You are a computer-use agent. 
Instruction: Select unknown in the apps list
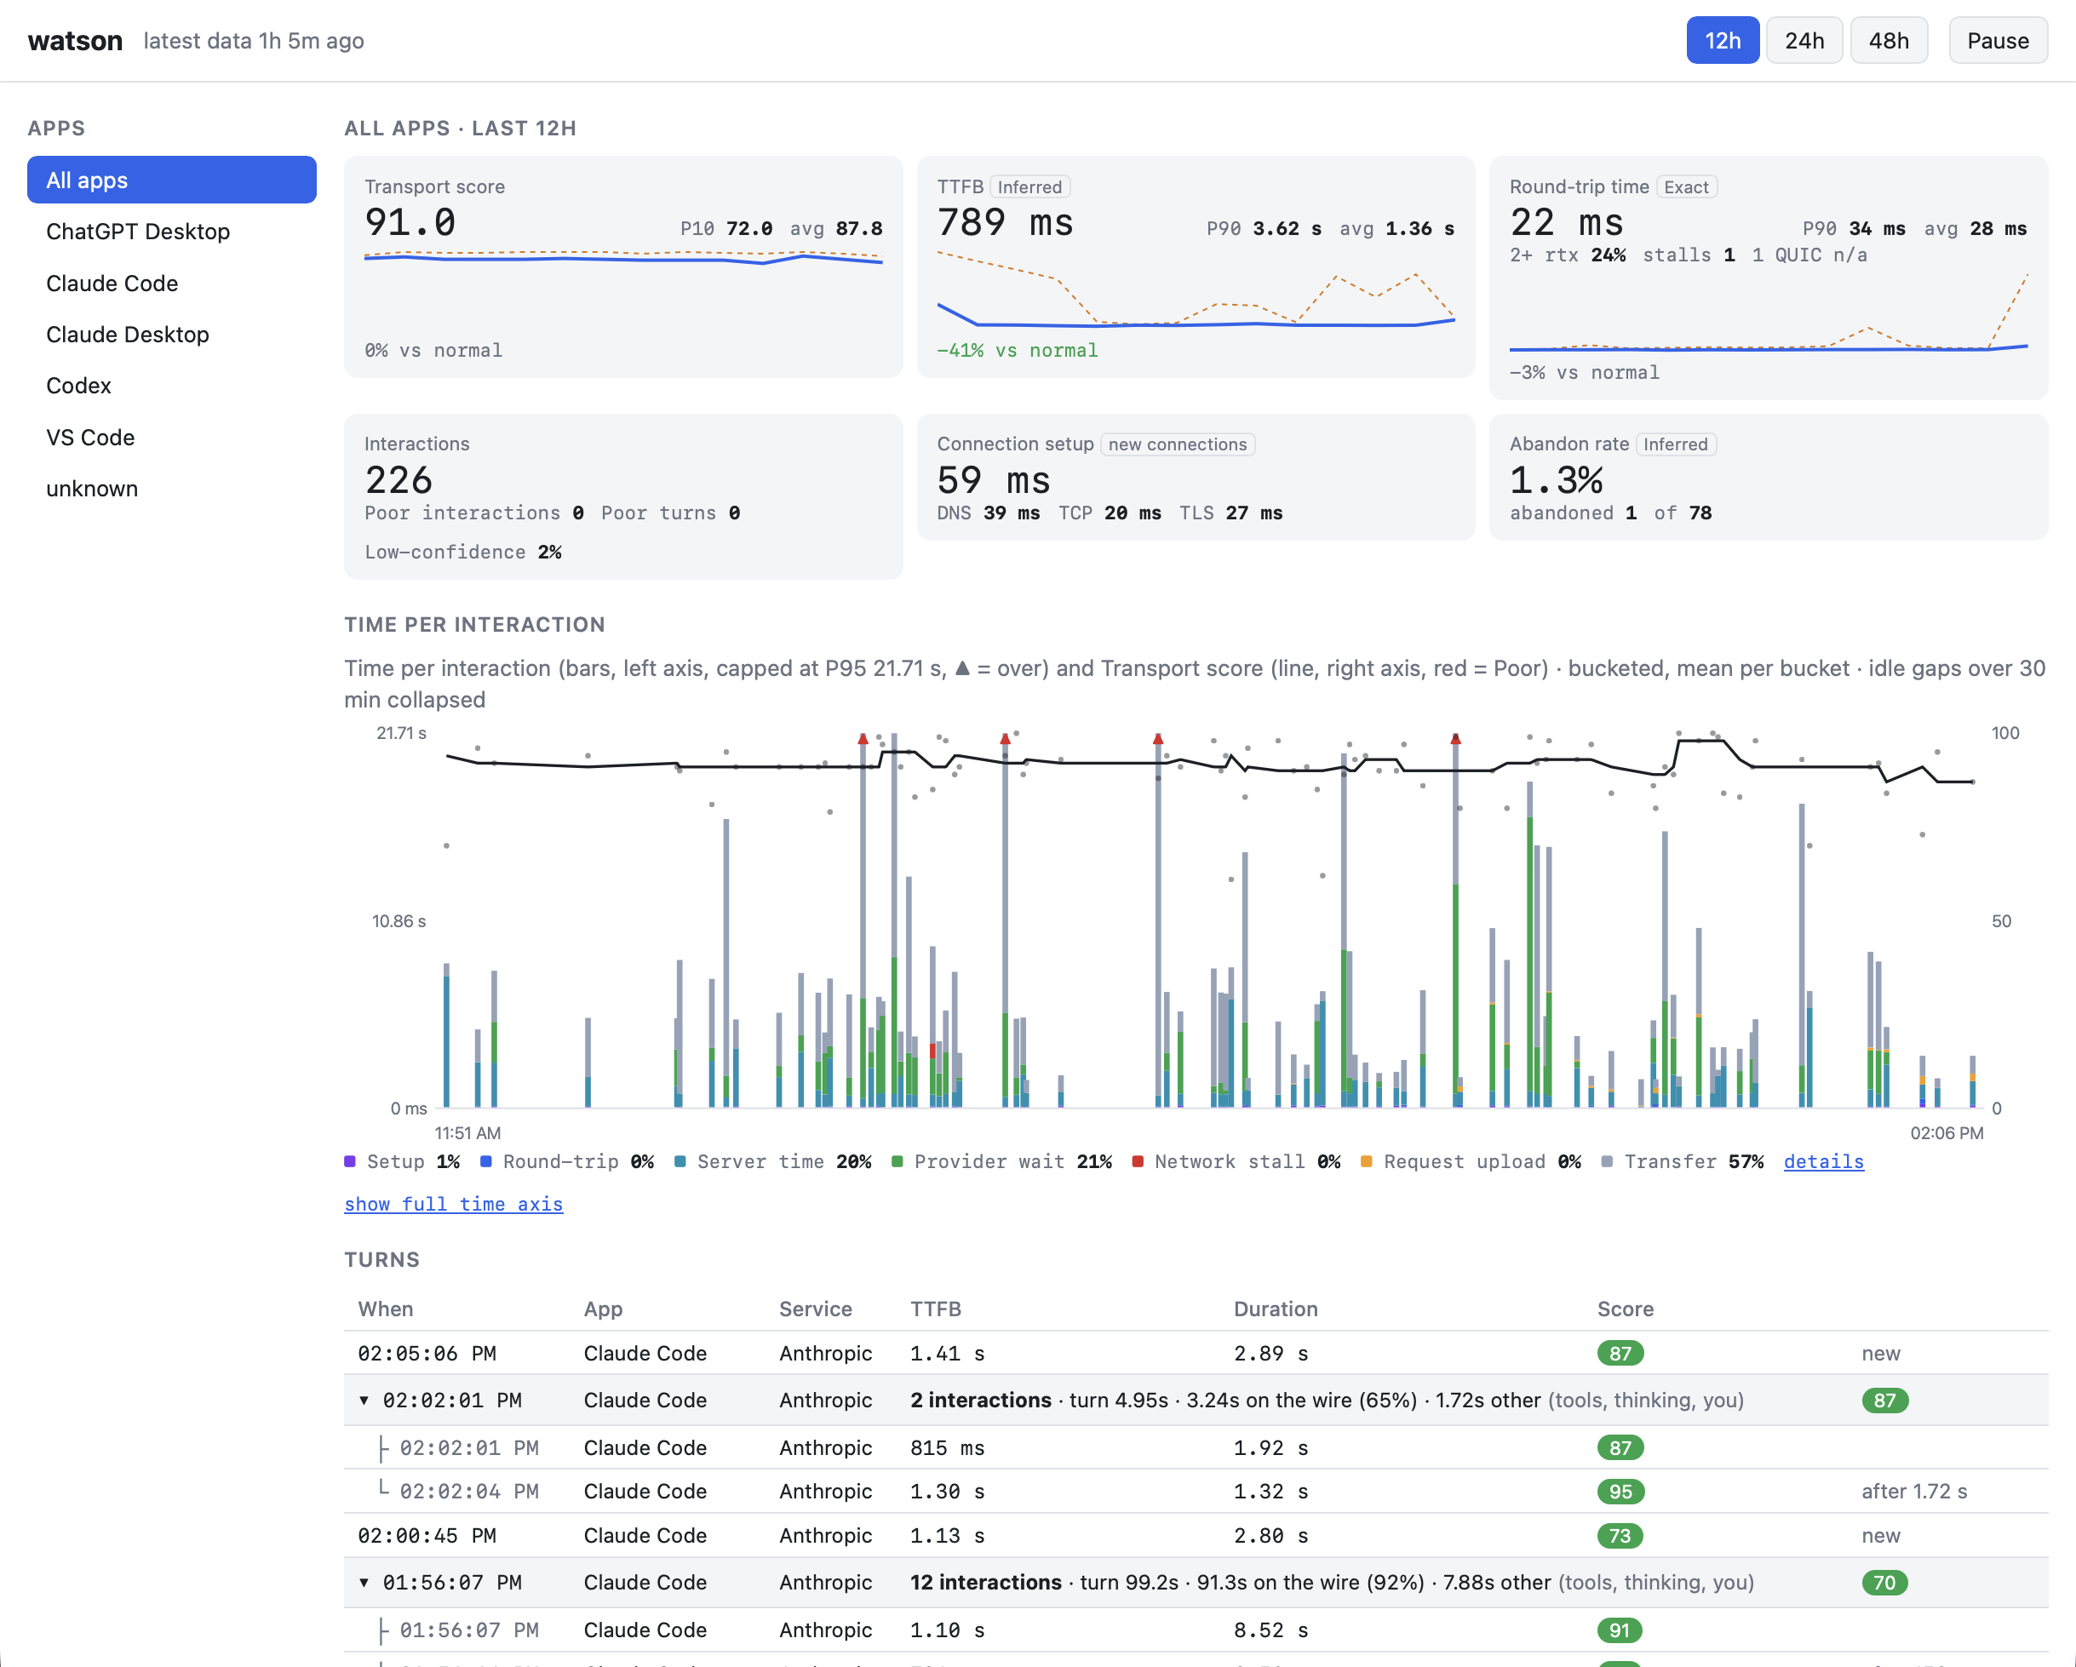coord(171,488)
